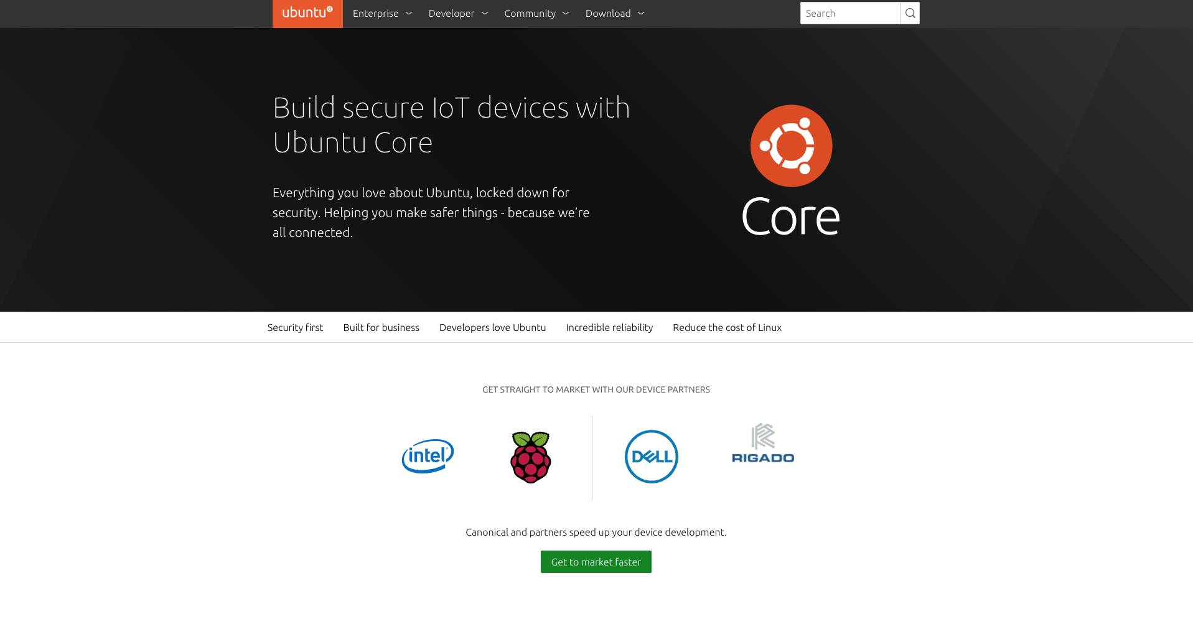
Task: Click the Raspberry Pi partner logo
Action: 530,457
